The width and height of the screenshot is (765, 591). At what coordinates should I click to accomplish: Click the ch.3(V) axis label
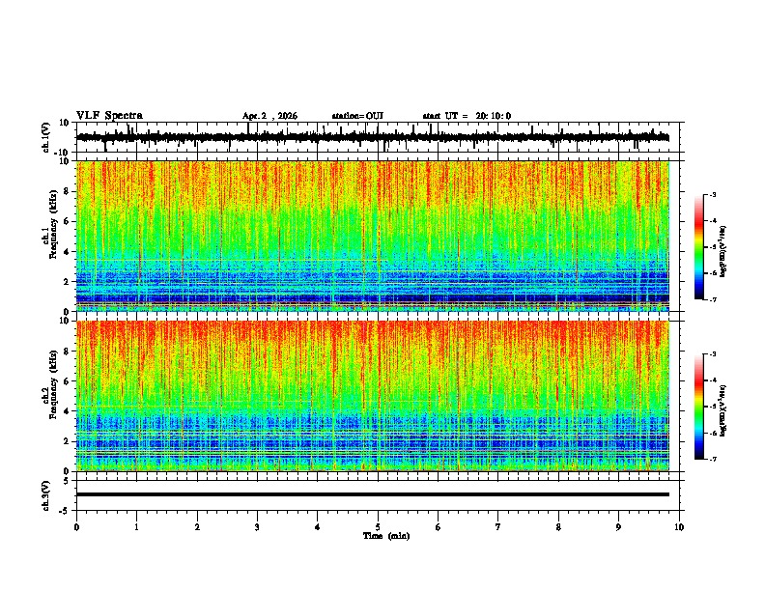pos(46,495)
